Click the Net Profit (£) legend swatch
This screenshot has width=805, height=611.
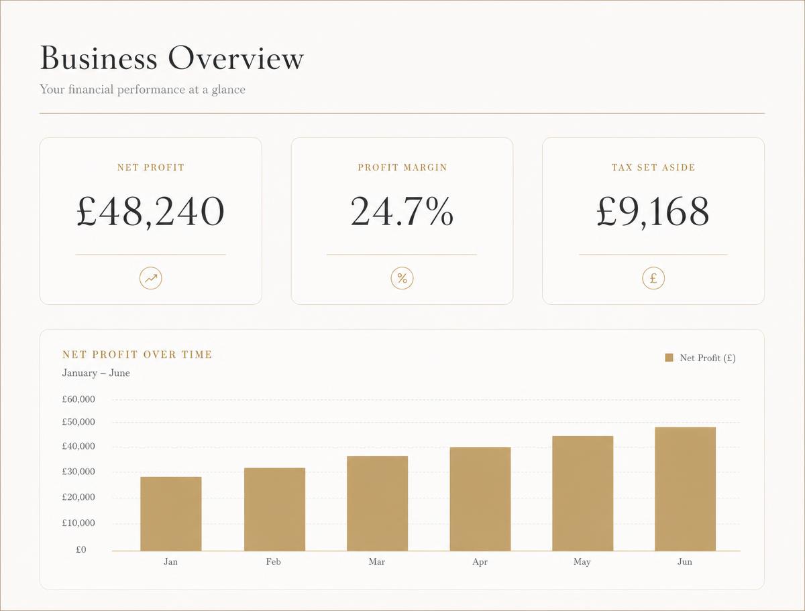(x=669, y=358)
